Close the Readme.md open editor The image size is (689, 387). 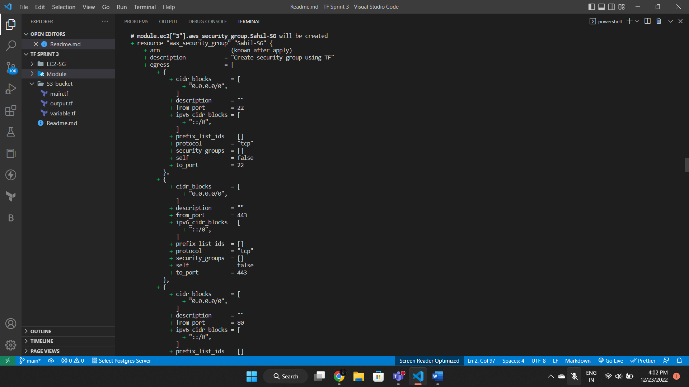pyautogui.click(x=36, y=44)
